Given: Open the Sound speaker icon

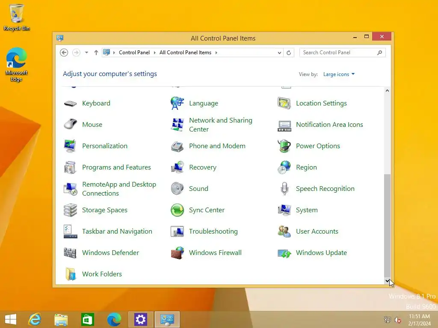Looking at the screenshot, I should [177, 189].
